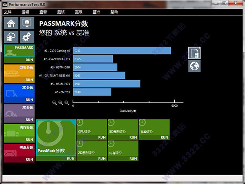Image resolution: width=245 pixels, height=184 pixels.
Task: Select the 3D分数 sidebar tile
Action: click(x=19, y=111)
